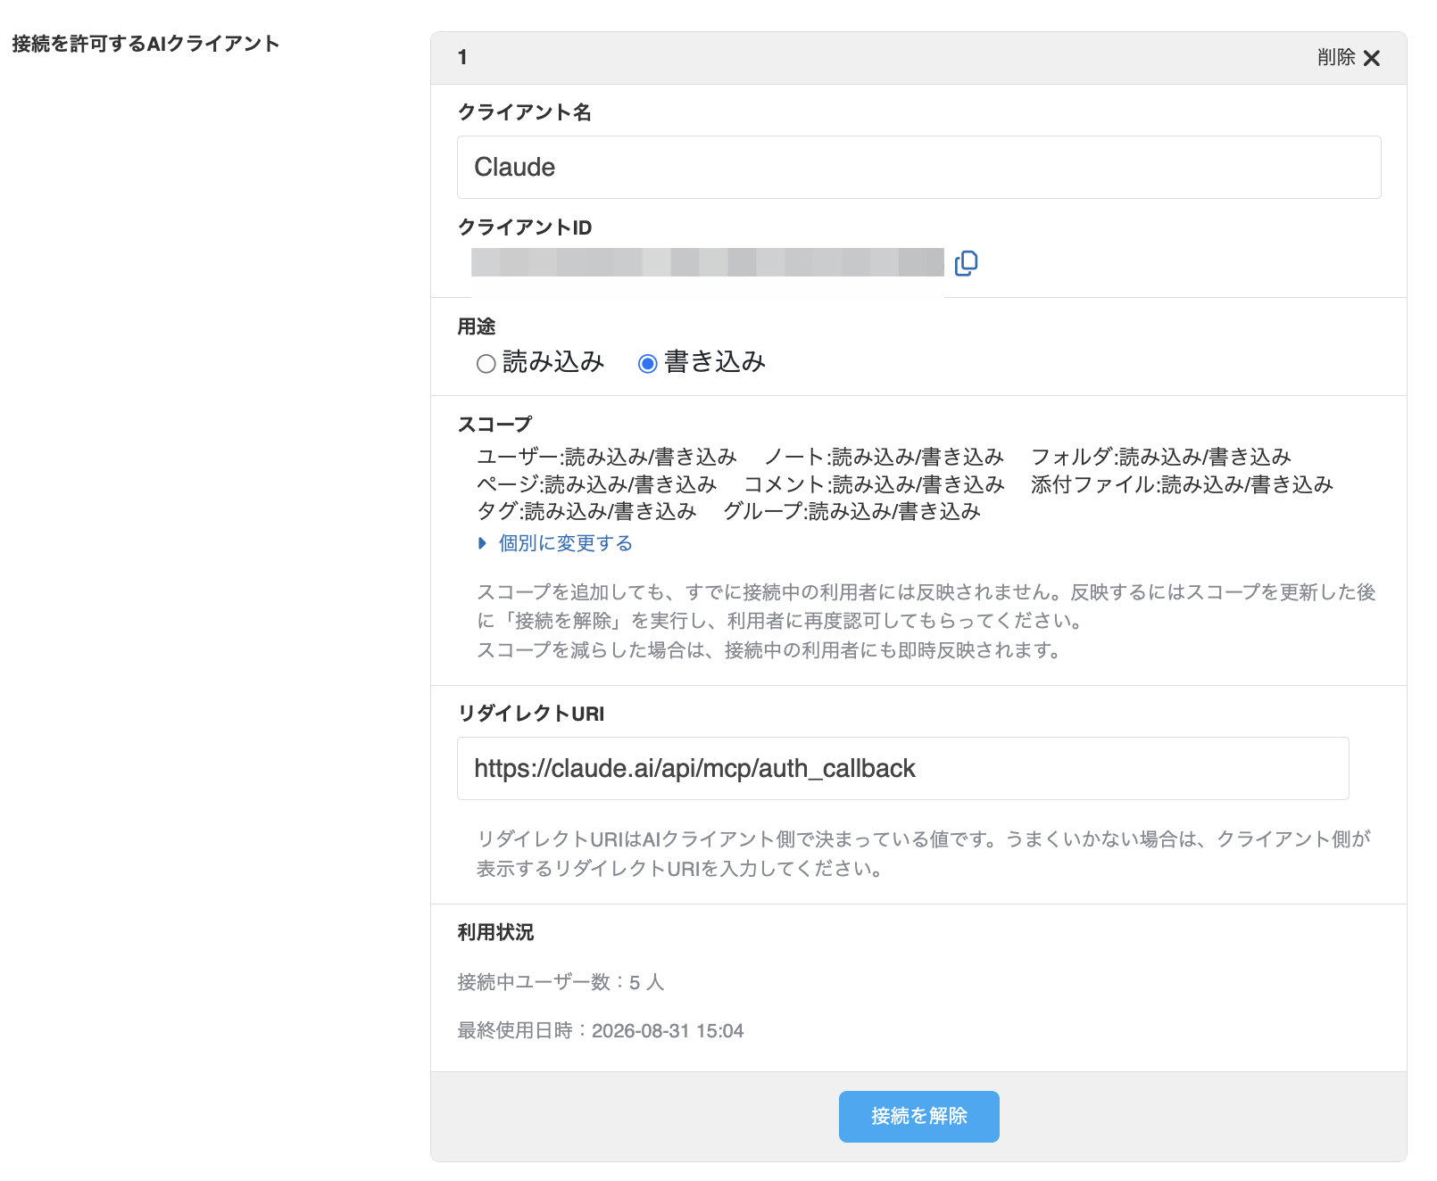Click the クライアントID label
This screenshot has width=1437, height=1181.
coord(525,227)
